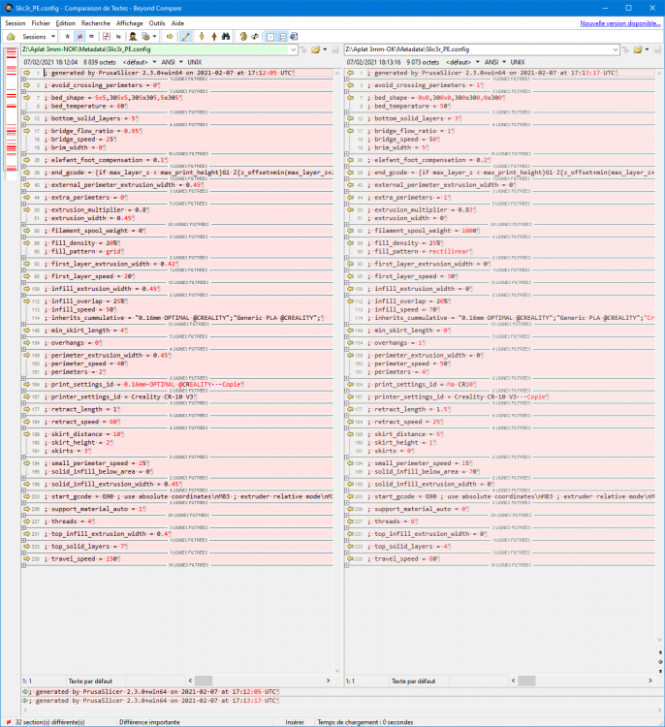The width and height of the screenshot is (665, 727).
Task: Open the Recherche menu
Action: click(x=96, y=23)
